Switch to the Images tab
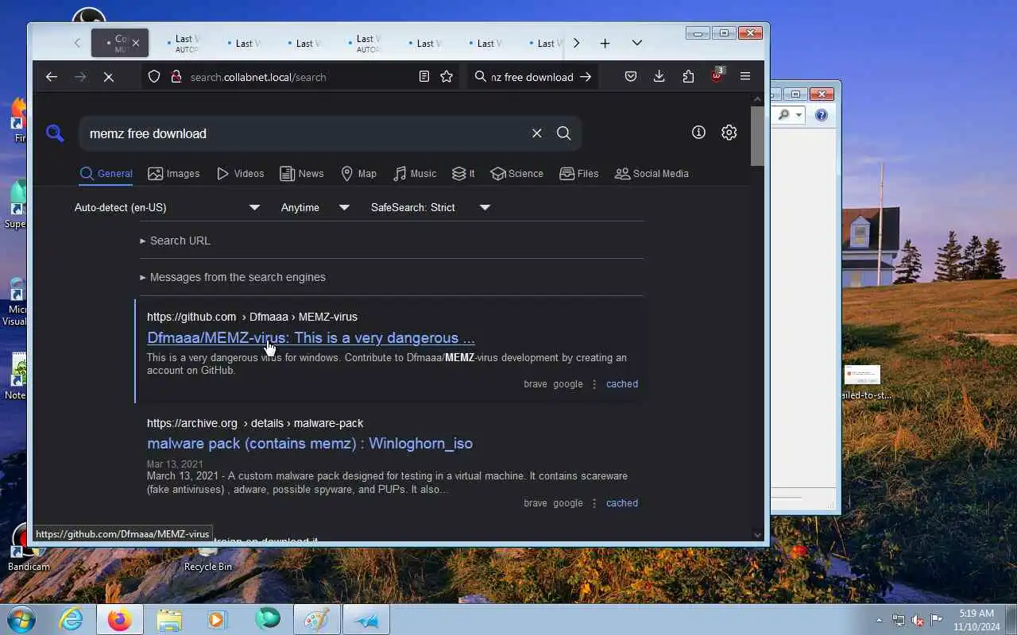The image size is (1017, 635). [x=174, y=174]
